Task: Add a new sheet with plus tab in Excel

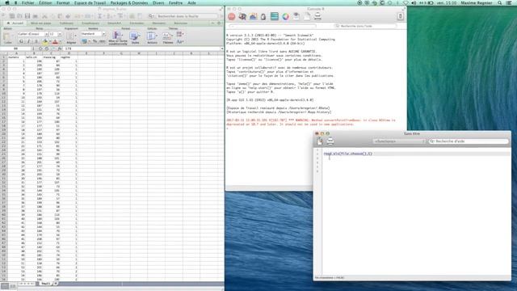Action: [56, 284]
